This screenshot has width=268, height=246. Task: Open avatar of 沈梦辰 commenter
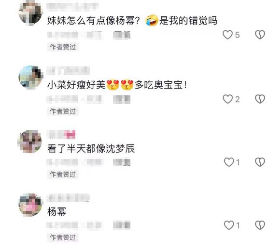coord(30,142)
